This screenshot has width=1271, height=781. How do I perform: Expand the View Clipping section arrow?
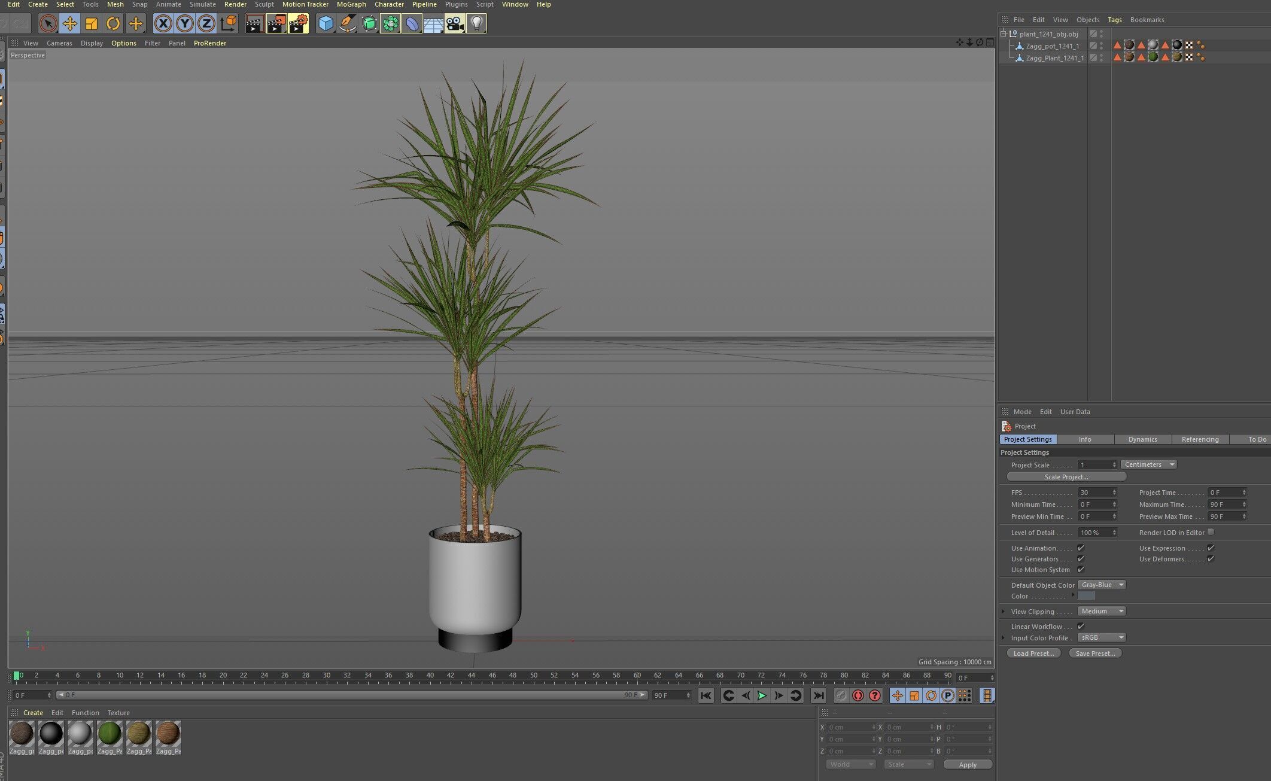1004,611
